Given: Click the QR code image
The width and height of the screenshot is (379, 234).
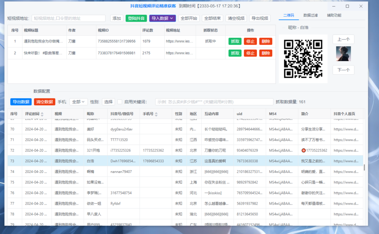Looking at the screenshot, I should (x=303, y=59).
